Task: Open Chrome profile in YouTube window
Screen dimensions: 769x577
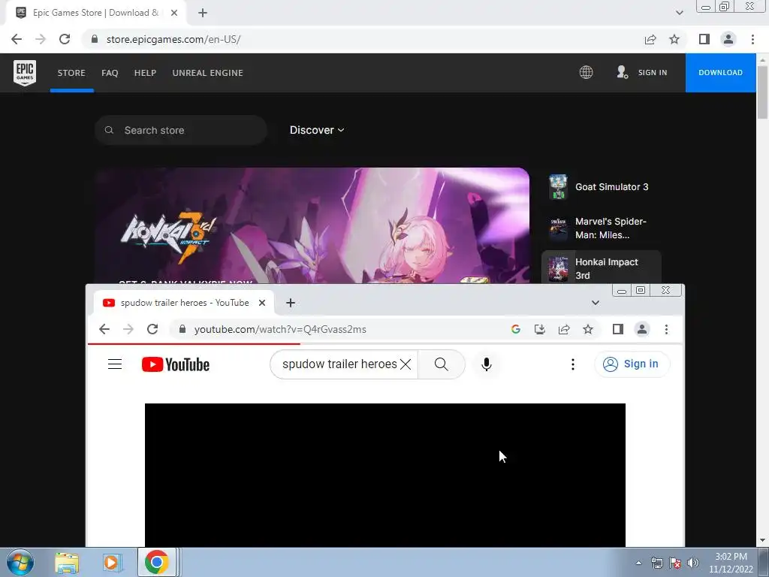Action: coord(642,329)
